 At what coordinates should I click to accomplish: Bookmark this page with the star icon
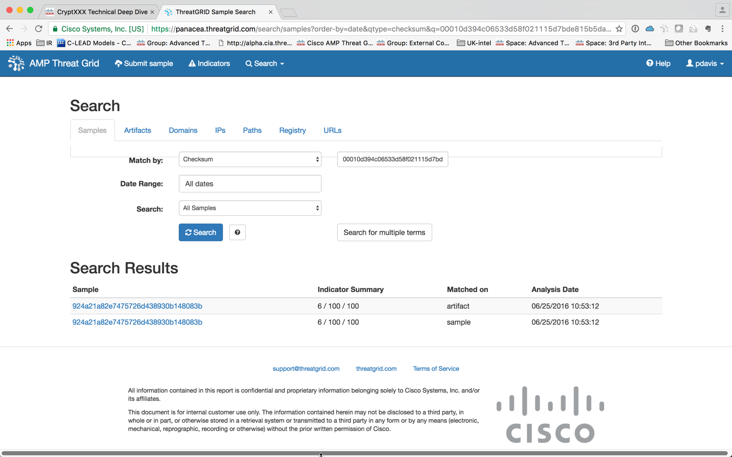[x=619, y=29]
